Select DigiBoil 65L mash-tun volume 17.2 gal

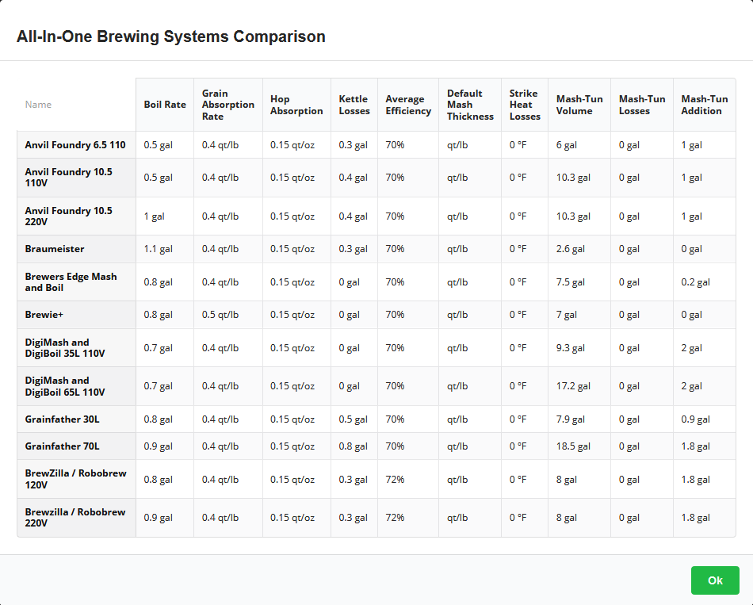tap(573, 386)
